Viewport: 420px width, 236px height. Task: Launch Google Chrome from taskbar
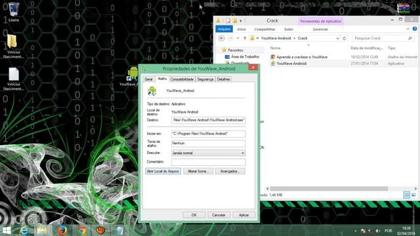coord(82,230)
